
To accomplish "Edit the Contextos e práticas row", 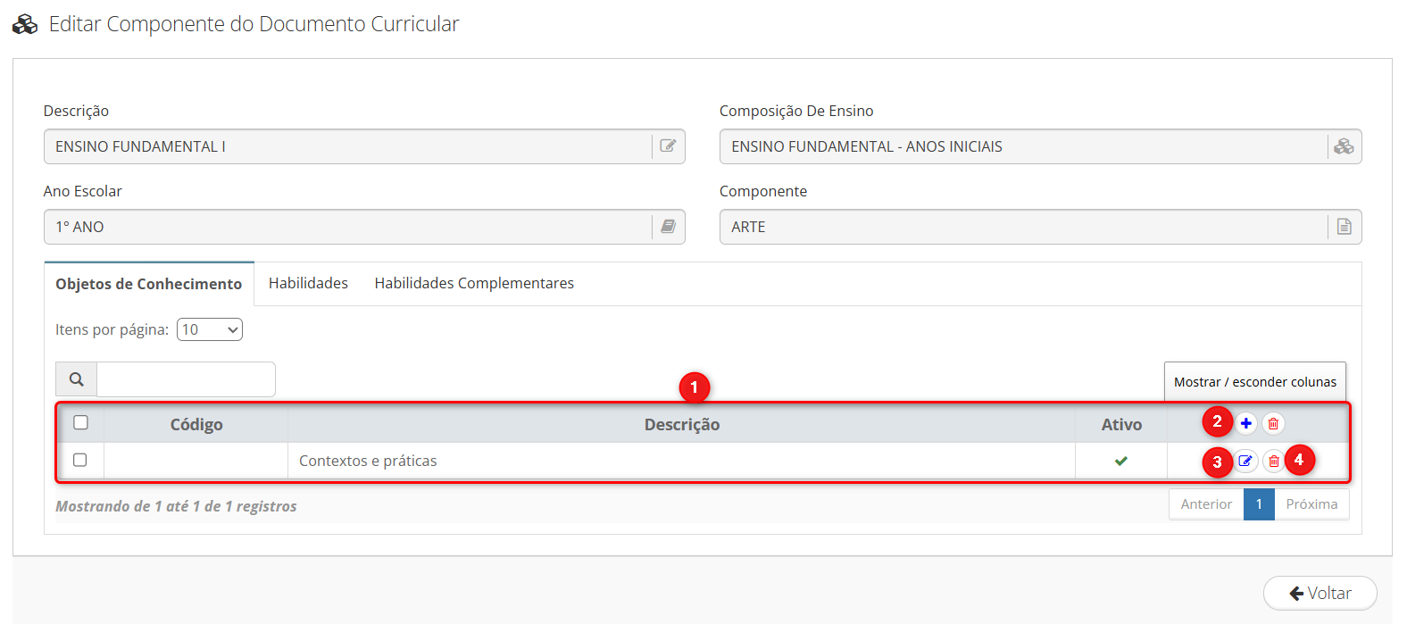I will click(x=1245, y=461).
